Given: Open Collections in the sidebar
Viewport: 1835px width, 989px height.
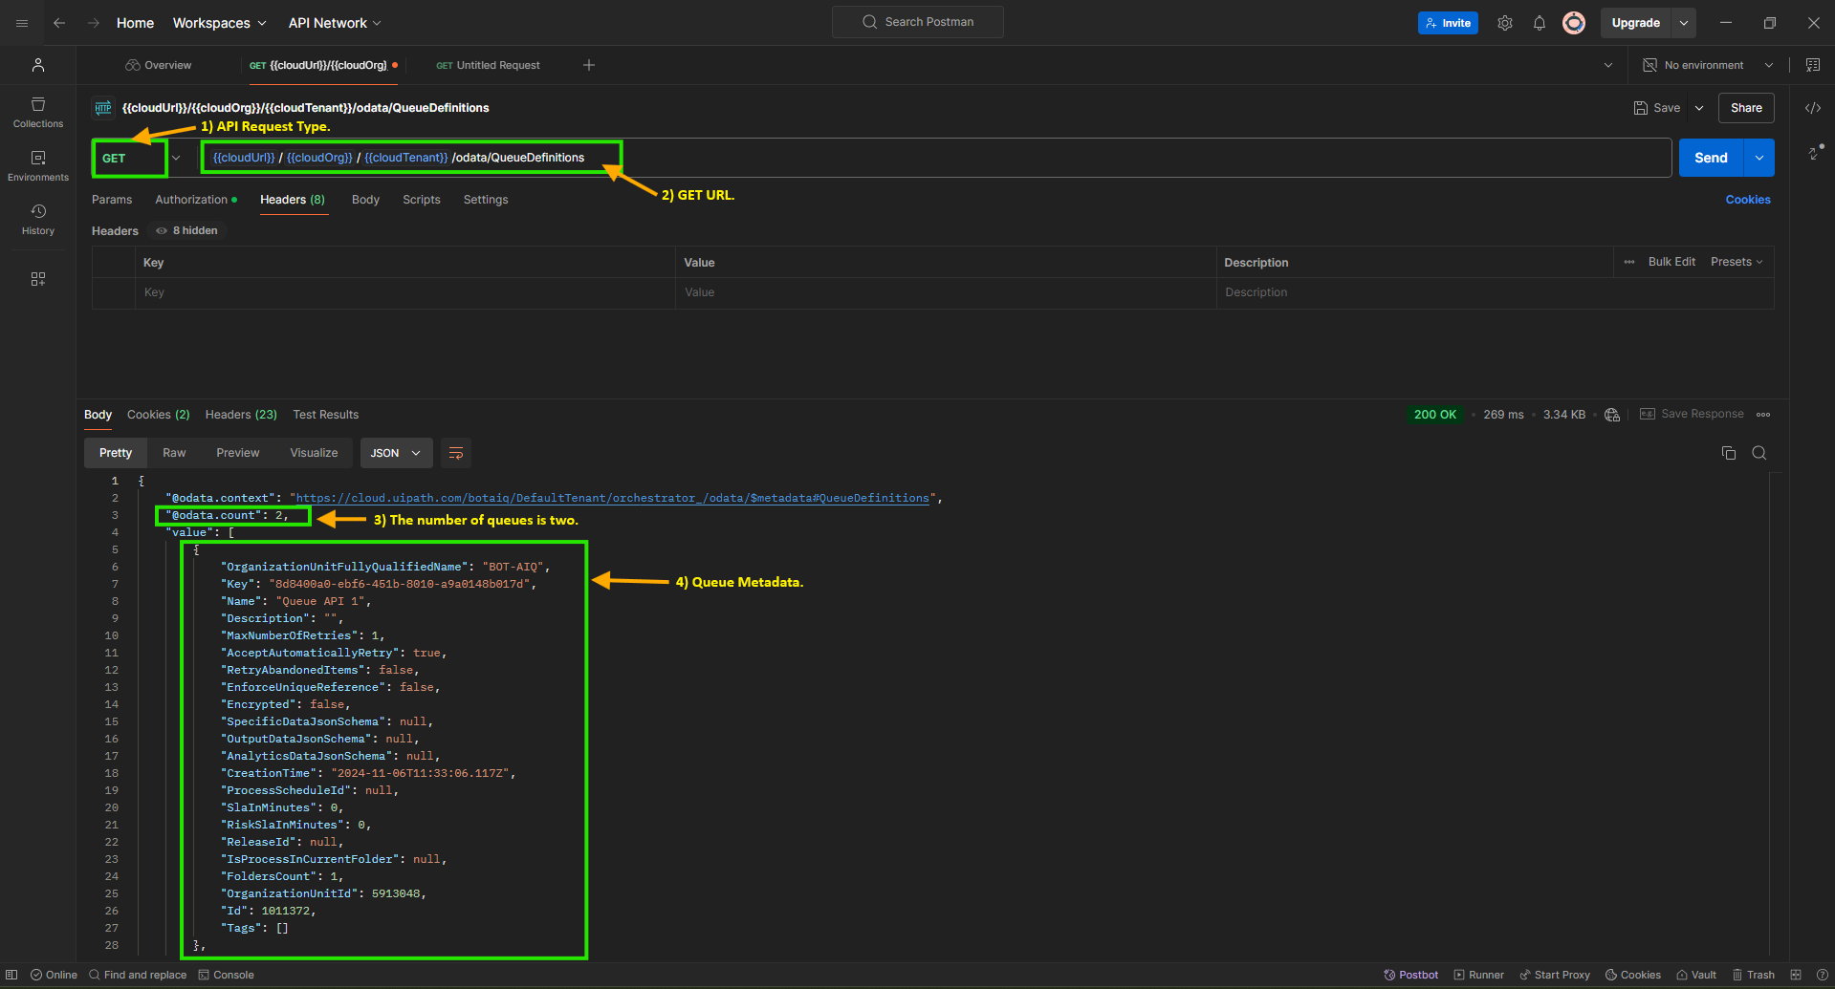Looking at the screenshot, I should pyautogui.click(x=38, y=113).
